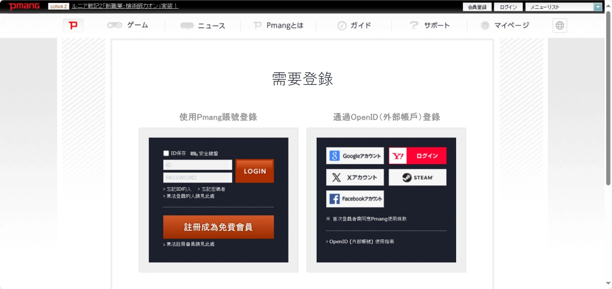The width and height of the screenshot is (612, 289).
Task: Click the ガイド compass icon
Action: pos(341,25)
